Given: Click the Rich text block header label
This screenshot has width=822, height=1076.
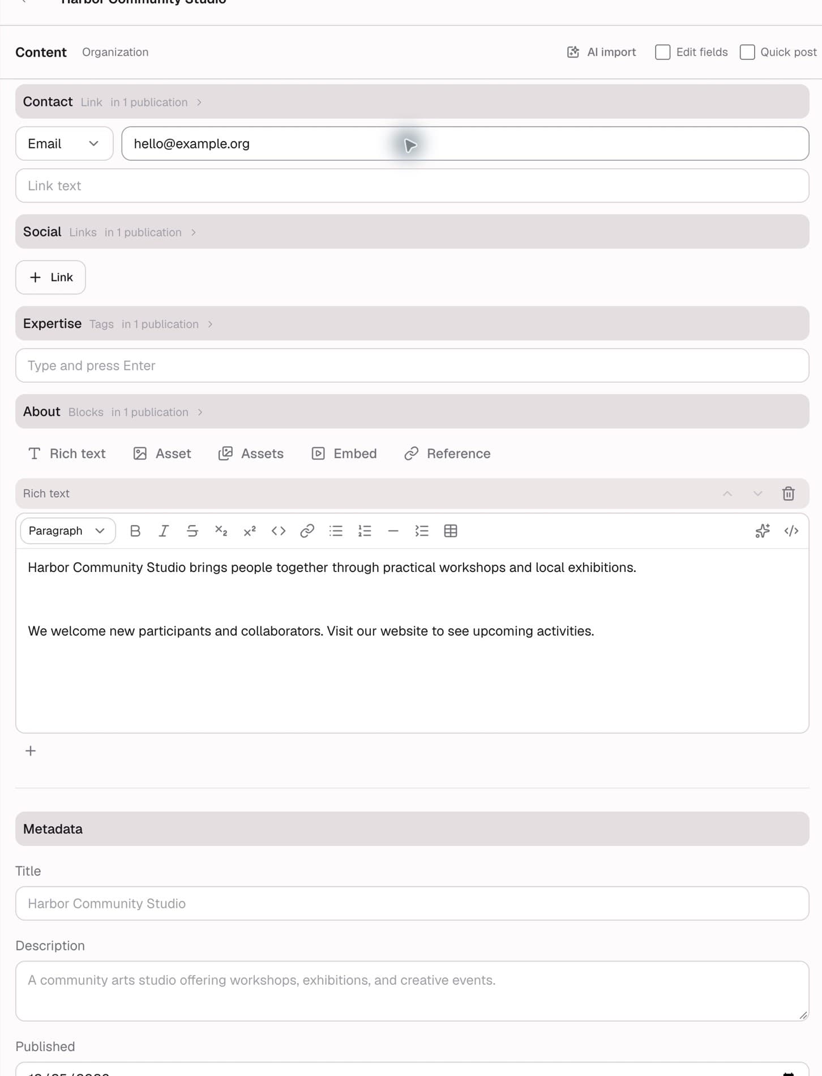Looking at the screenshot, I should pos(46,493).
